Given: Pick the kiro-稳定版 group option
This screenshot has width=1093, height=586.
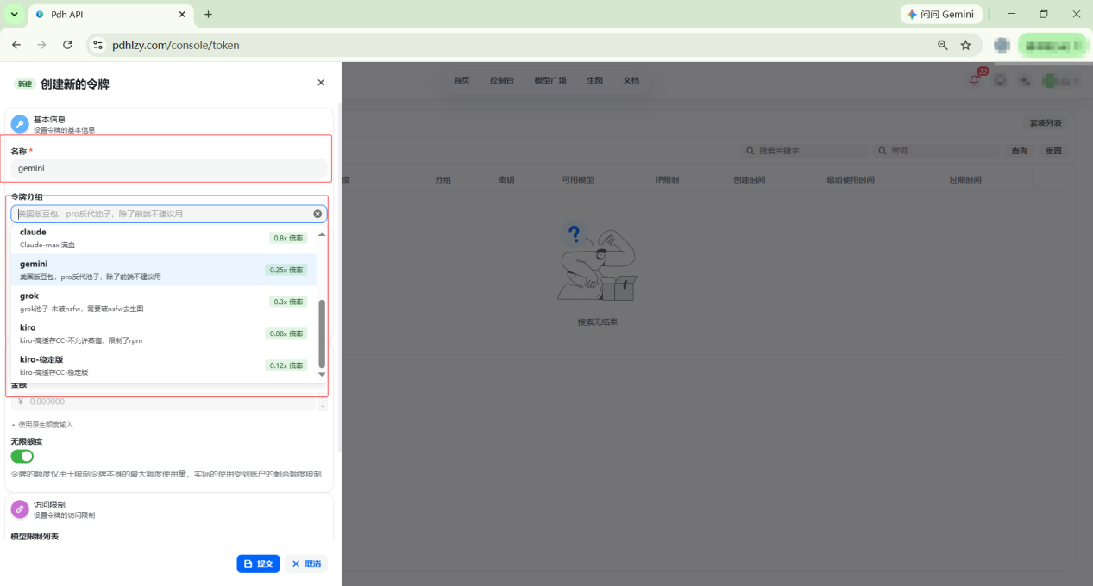Looking at the screenshot, I should pos(164,365).
